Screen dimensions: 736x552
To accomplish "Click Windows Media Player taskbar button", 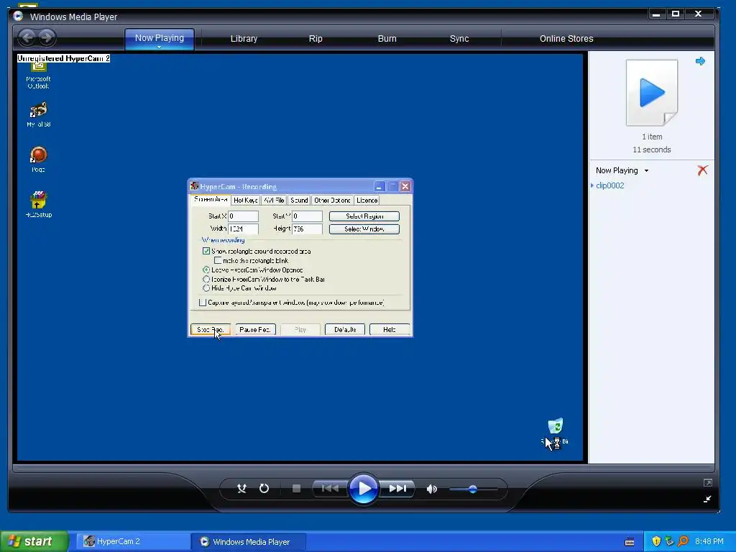I will [249, 542].
